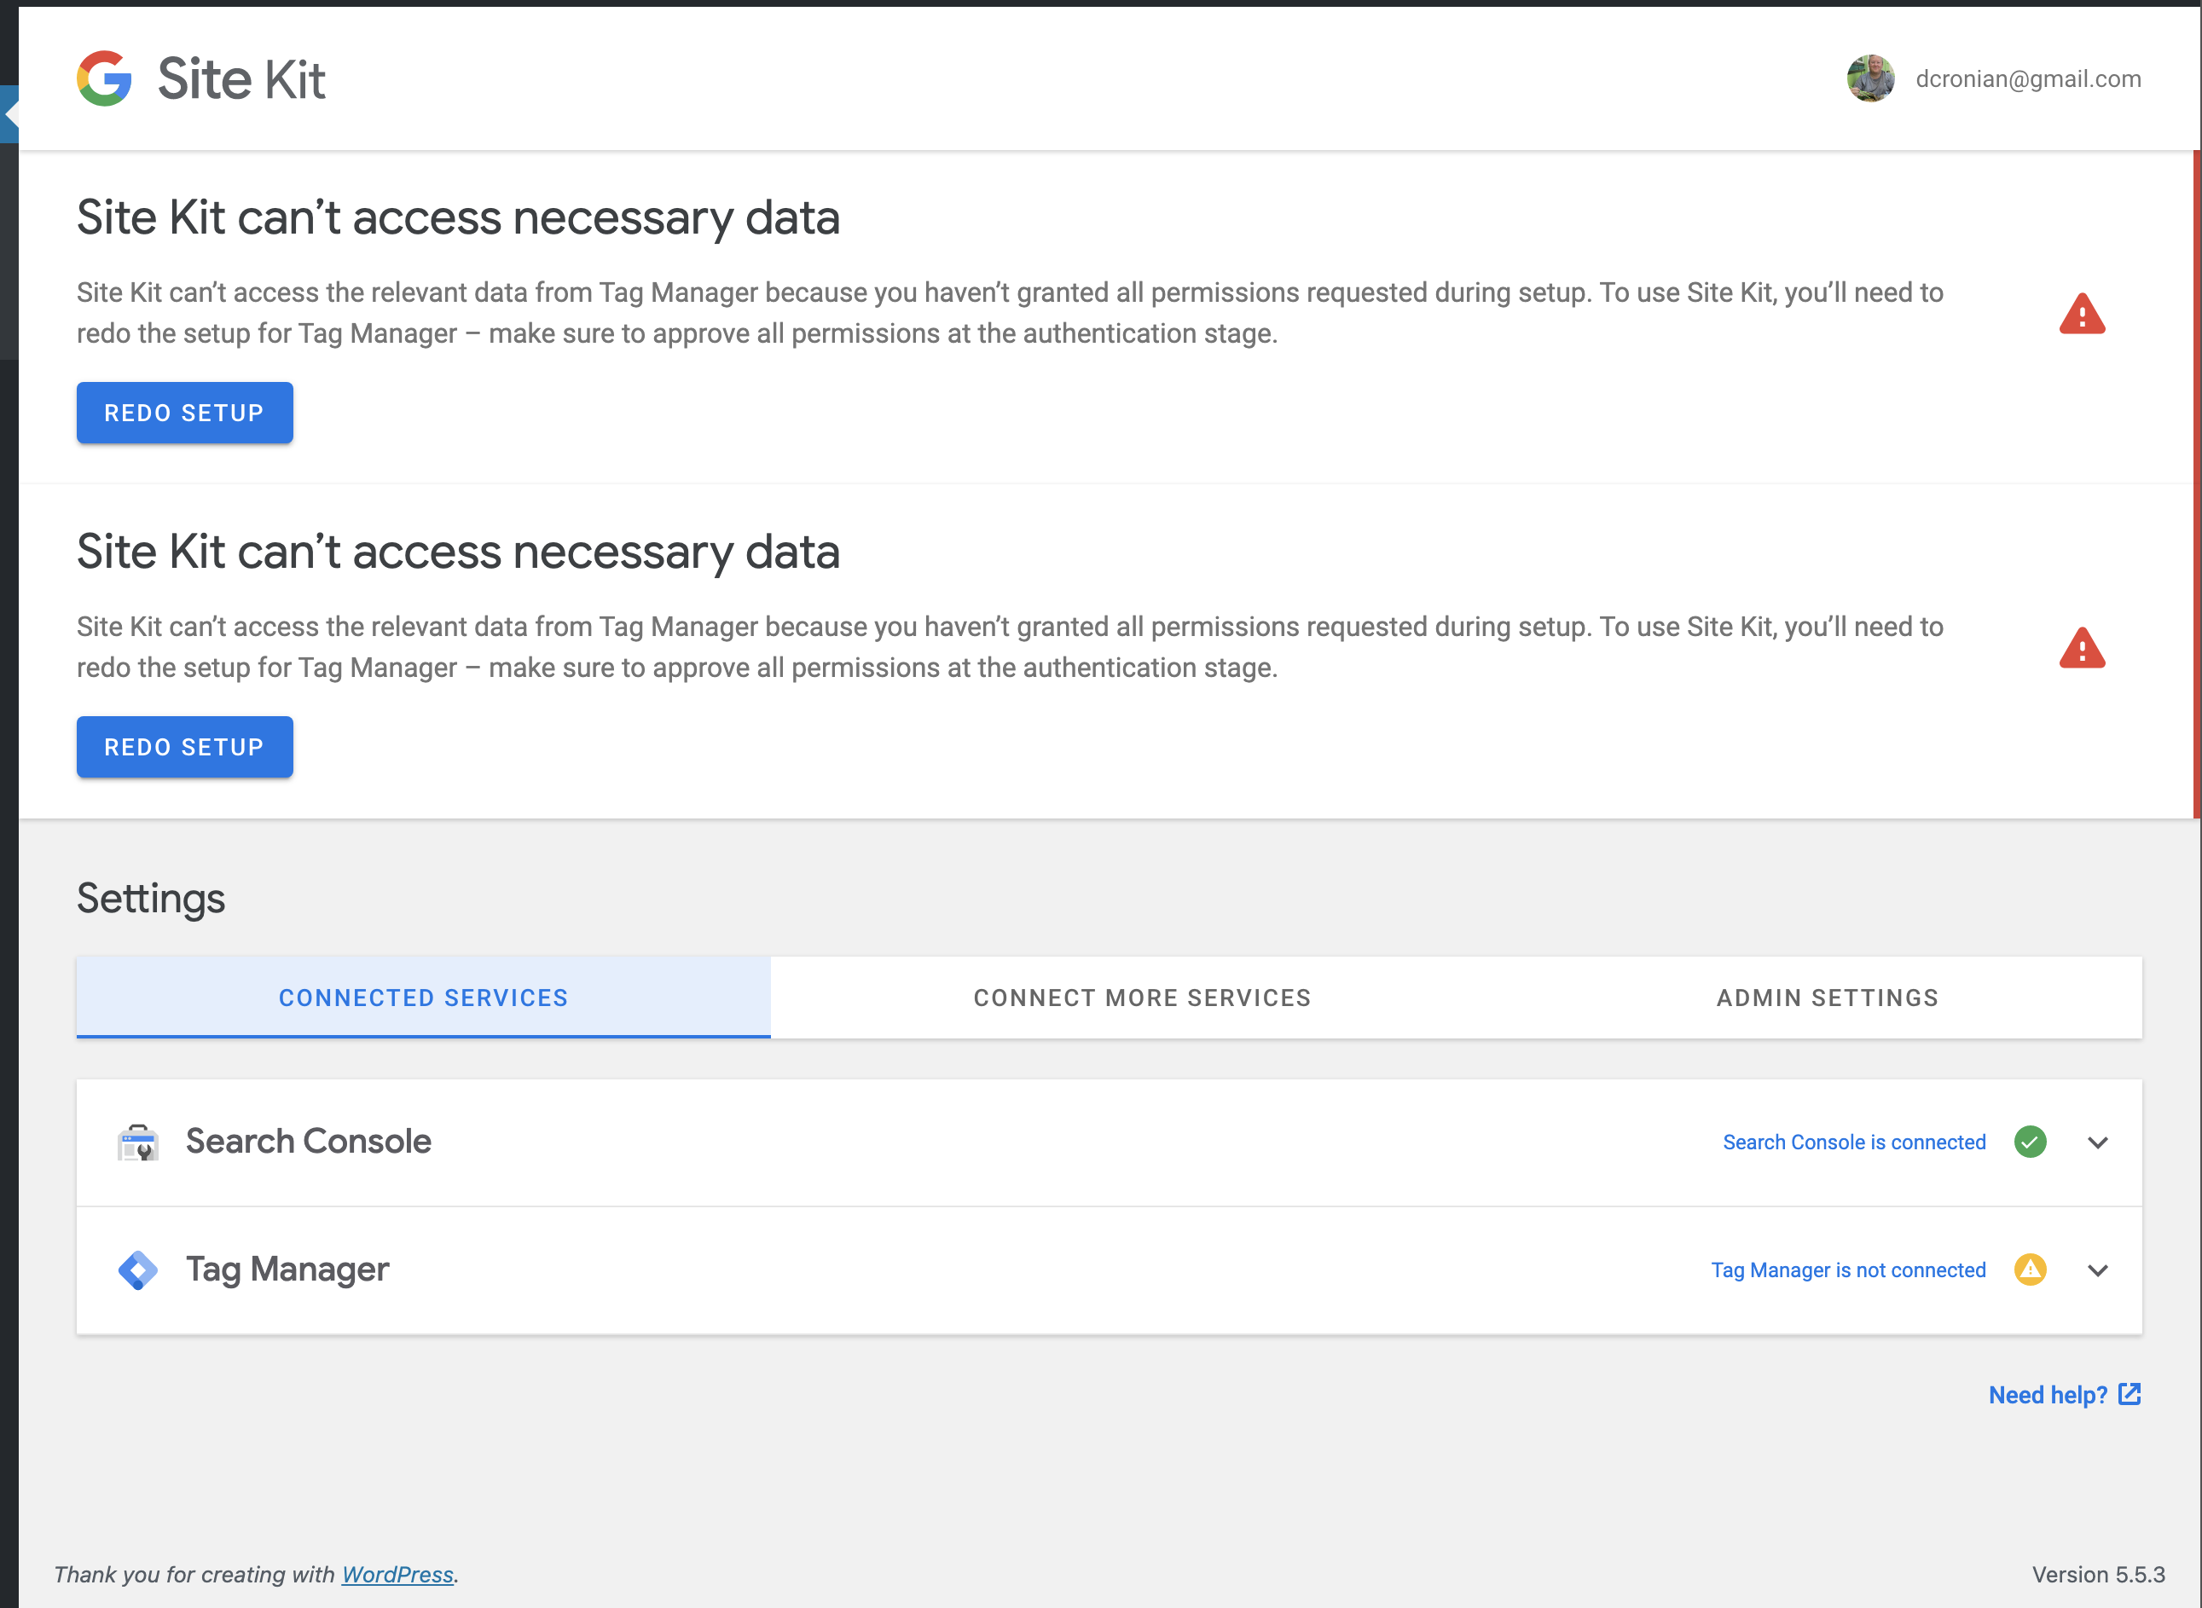2202x1608 pixels.
Task: Click the Tag Manager diamond icon
Action: point(138,1270)
